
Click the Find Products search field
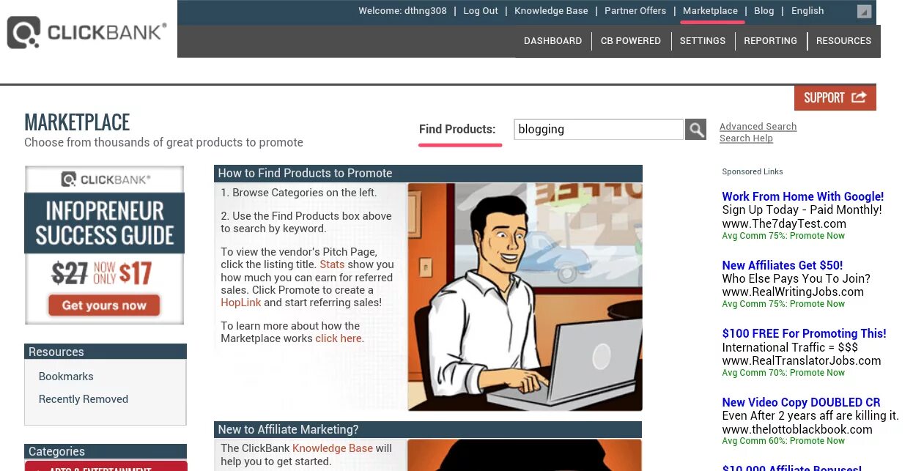[599, 130]
